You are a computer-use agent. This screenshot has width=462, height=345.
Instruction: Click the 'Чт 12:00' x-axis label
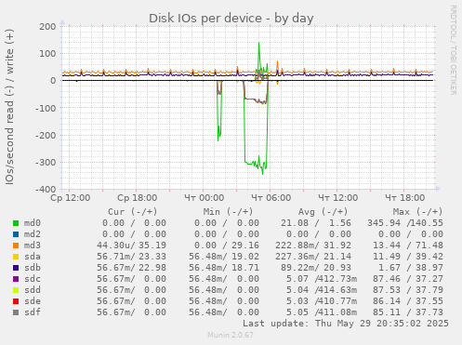pos(338,198)
